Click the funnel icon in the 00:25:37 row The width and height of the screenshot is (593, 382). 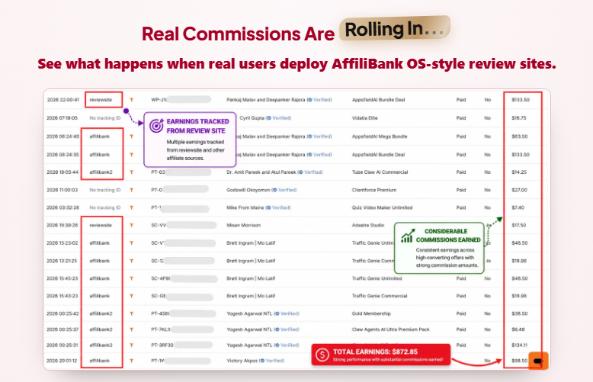pyautogui.click(x=132, y=329)
